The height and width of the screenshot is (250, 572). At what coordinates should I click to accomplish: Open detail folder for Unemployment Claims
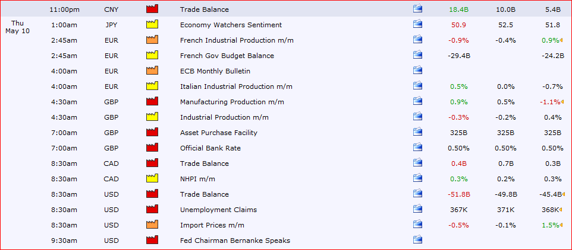[417, 209]
